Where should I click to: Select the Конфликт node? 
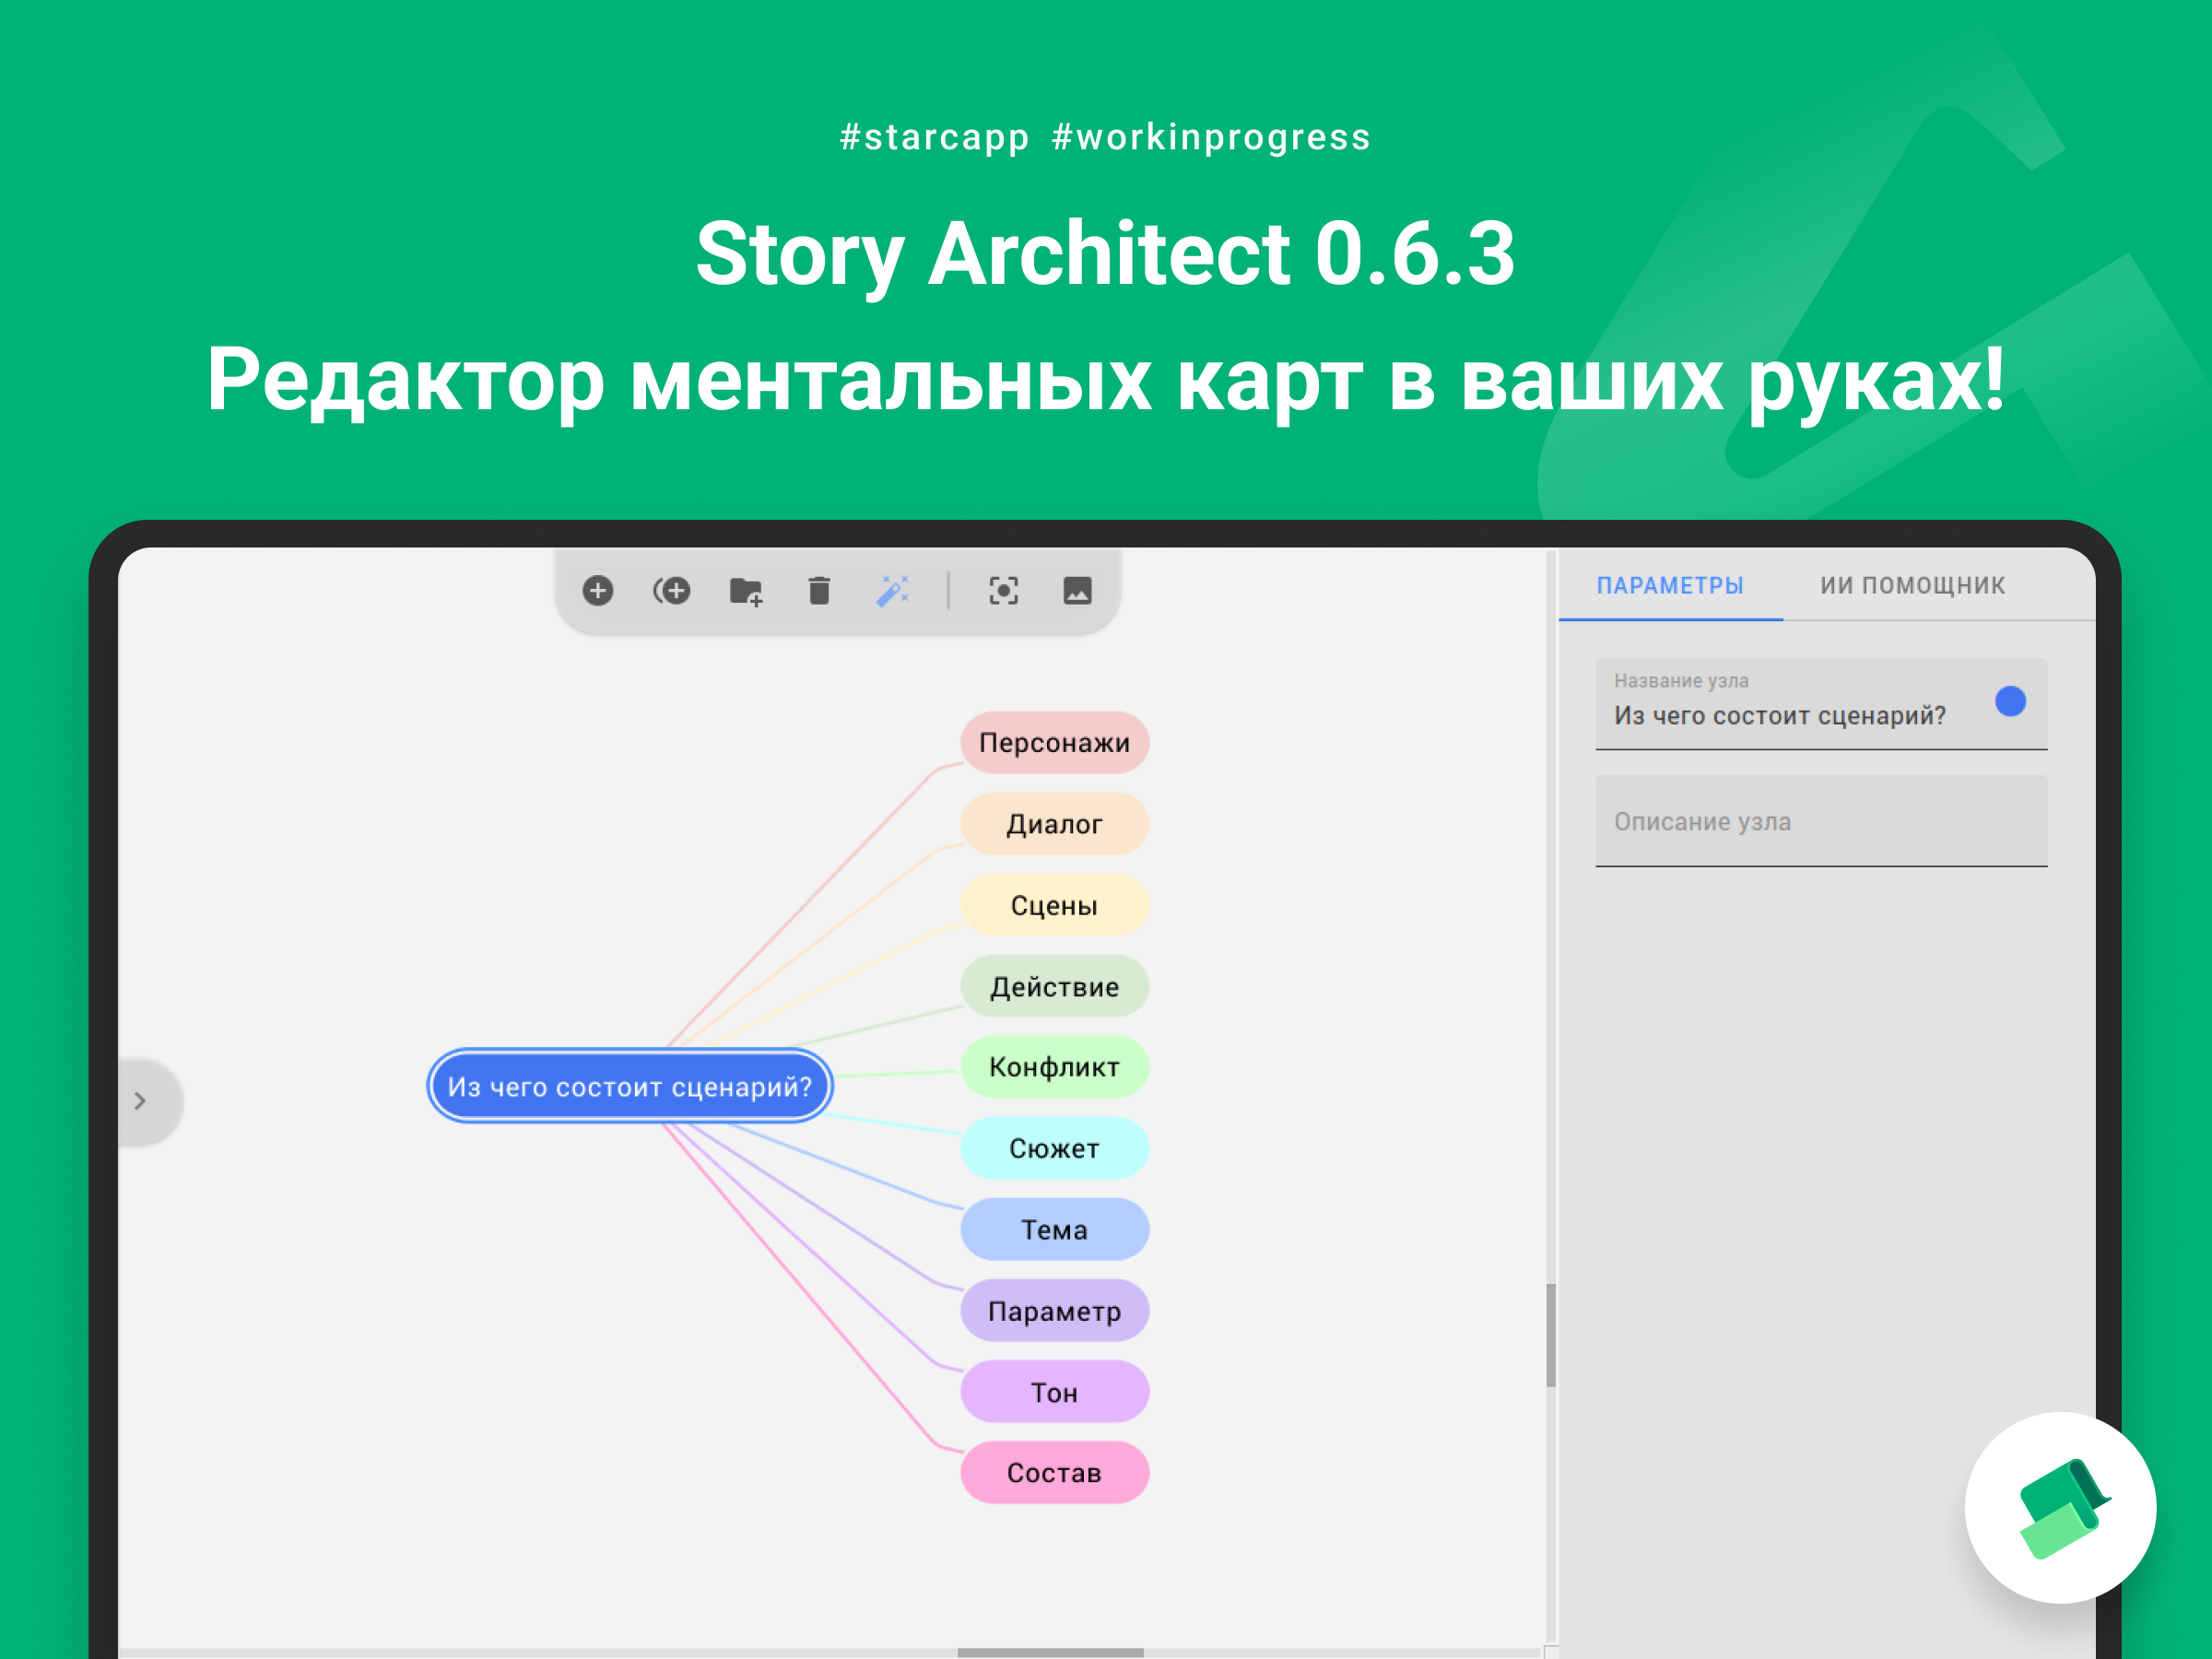coord(1054,1067)
